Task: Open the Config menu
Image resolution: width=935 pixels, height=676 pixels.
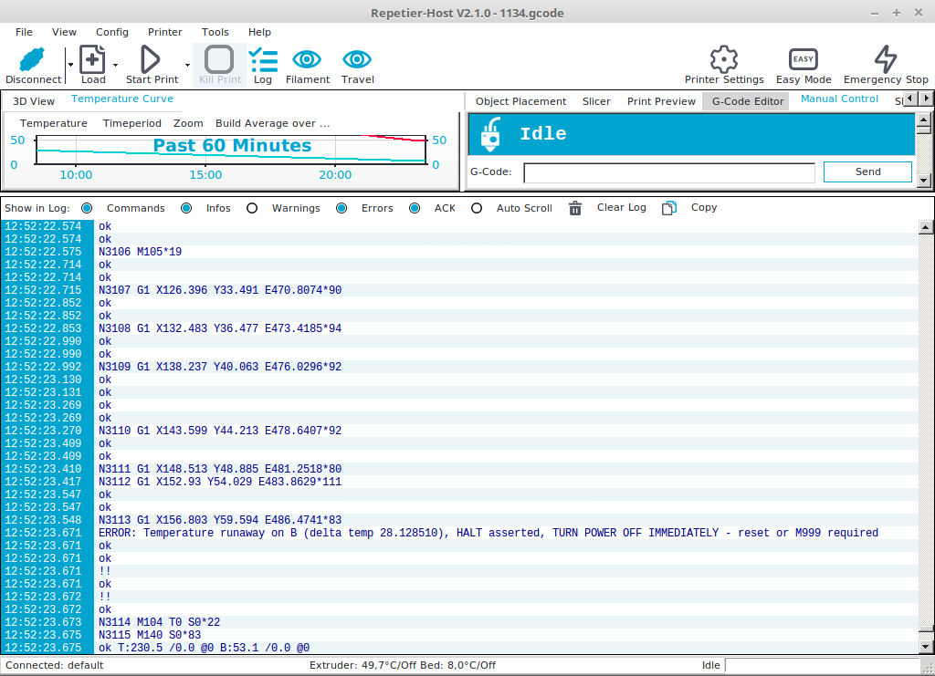Action: tap(112, 32)
